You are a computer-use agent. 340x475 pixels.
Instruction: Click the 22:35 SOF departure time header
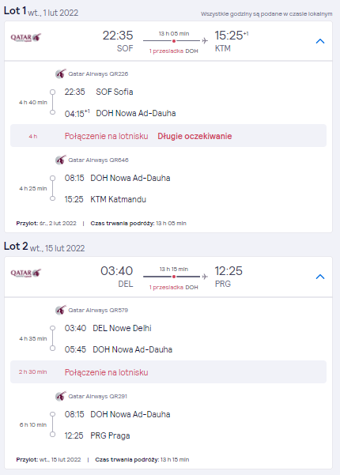(x=118, y=36)
